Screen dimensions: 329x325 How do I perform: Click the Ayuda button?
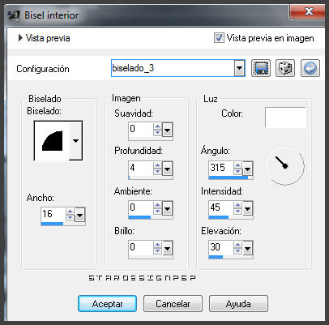[238, 304]
